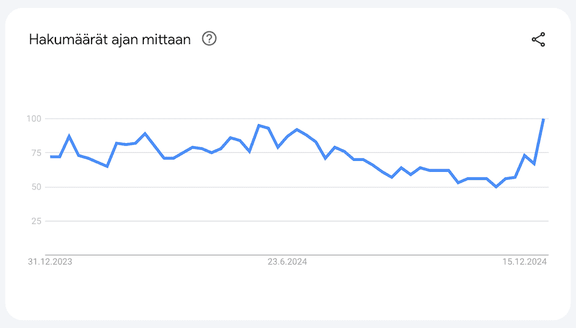The height and width of the screenshot is (328, 576).
Task: Click the 25 y-axis label
Action: click(x=35, y=221)
